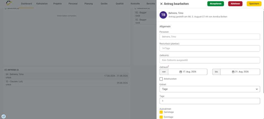Image resolution: width=264 pixels, height=119 pixels.
Task: Click date range 17.08.2026 - 21.08.2026
Action: (116, 76)
